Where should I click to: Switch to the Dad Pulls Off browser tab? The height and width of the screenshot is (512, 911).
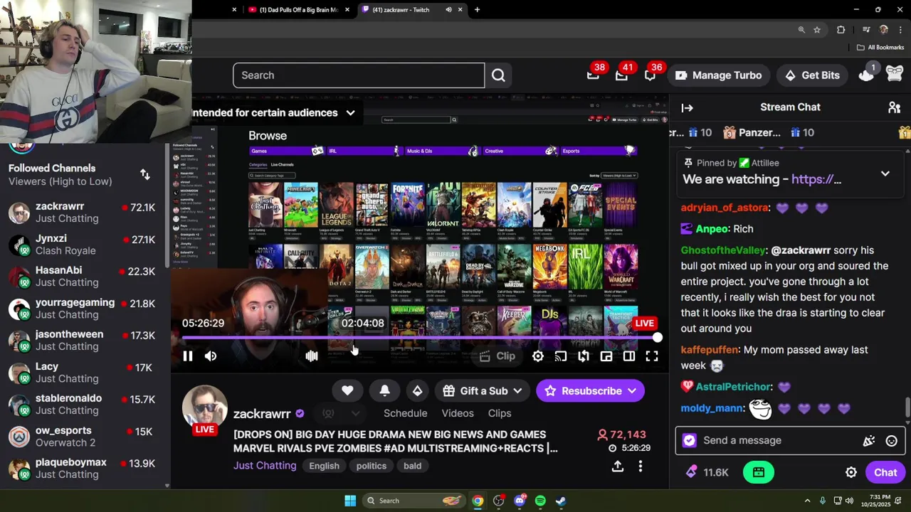coord(299,10)
